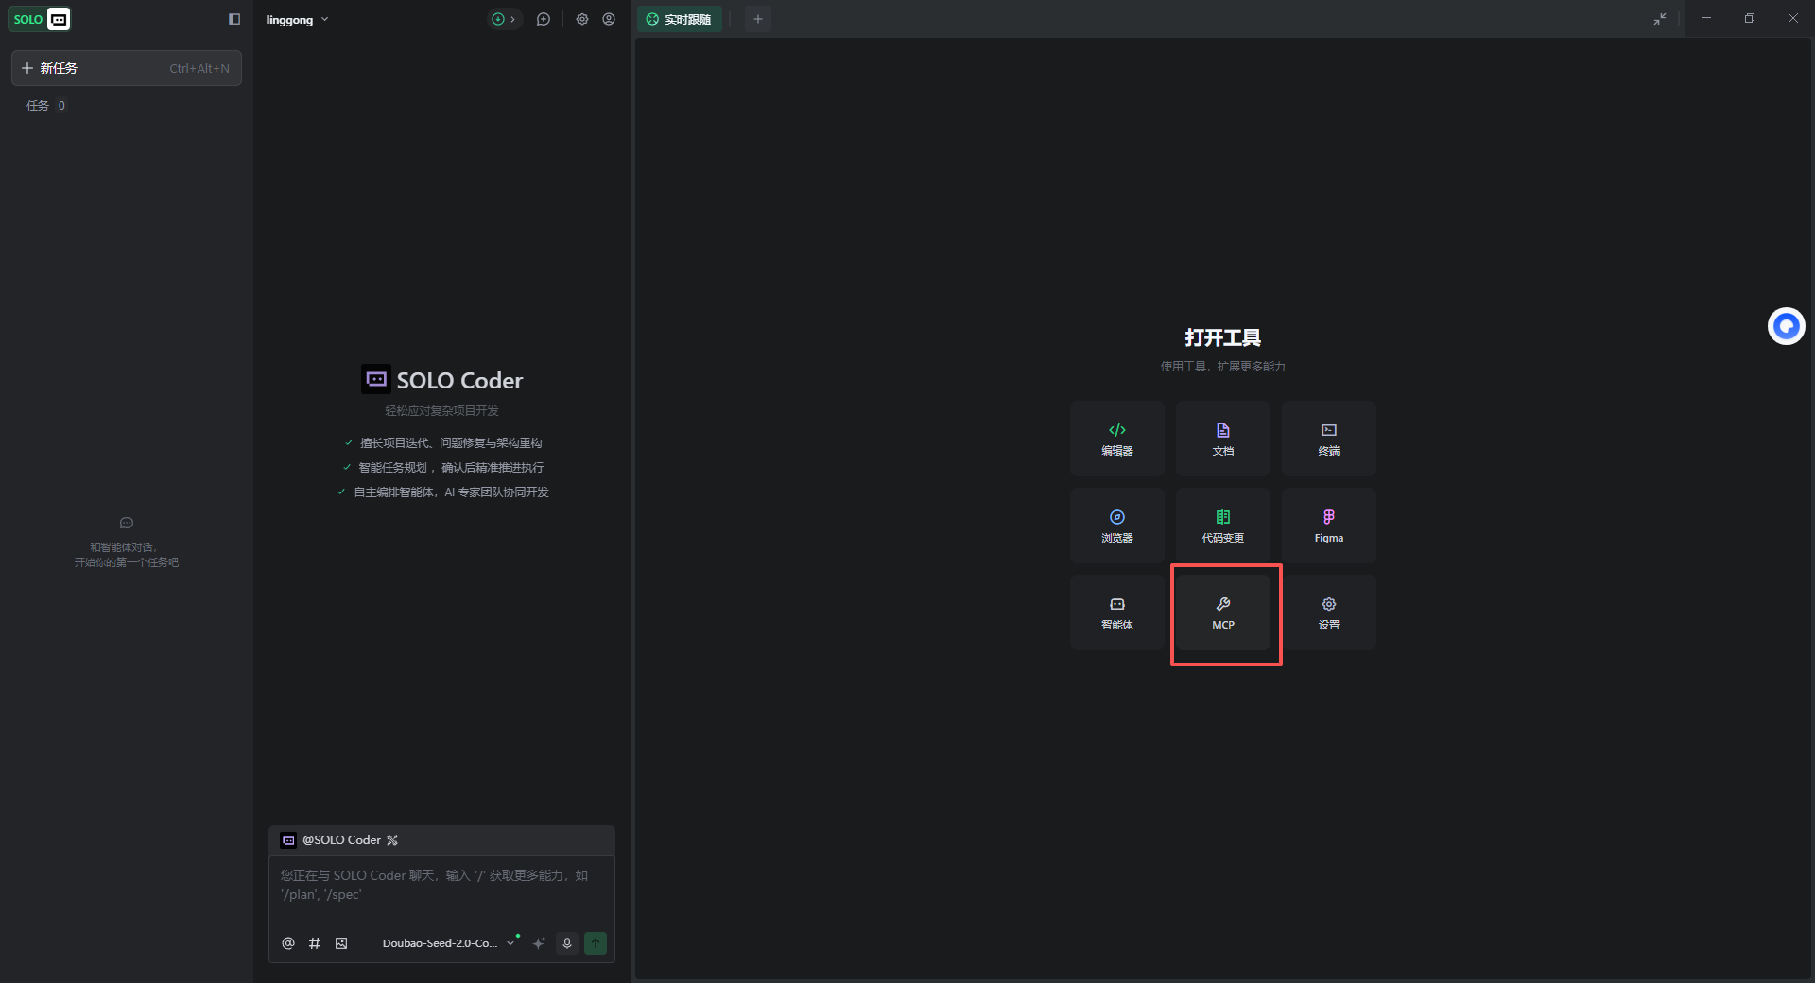Screen dimensions: 1815x983
Task: Click the 打开工具 heading text
Action: click(1223, 337)
